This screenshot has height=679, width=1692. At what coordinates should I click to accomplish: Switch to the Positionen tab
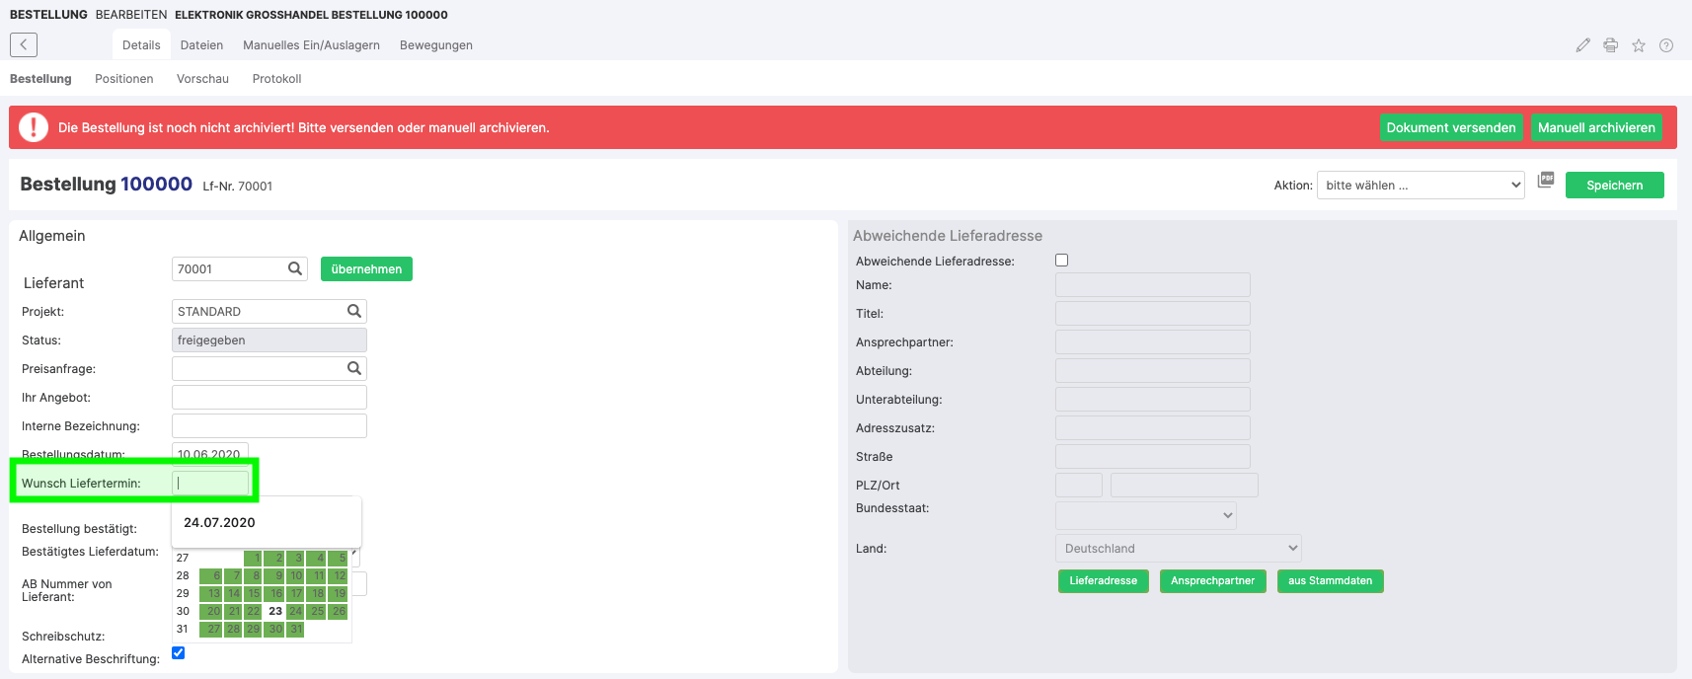[123, 79]
